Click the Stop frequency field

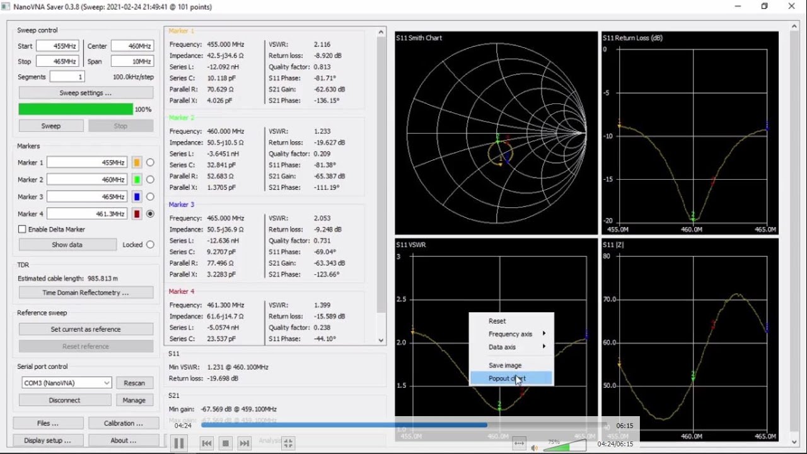57,61
